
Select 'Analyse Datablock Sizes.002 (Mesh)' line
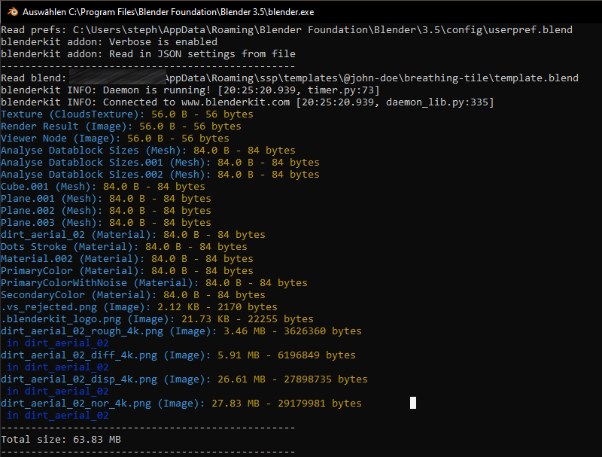pos(160,175)
